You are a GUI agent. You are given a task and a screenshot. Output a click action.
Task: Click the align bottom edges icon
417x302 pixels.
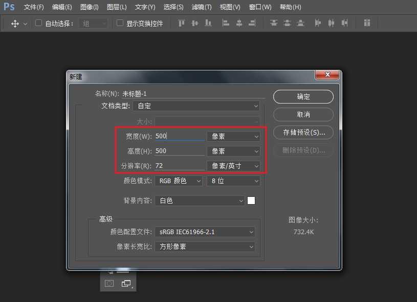tap(208, 23)
